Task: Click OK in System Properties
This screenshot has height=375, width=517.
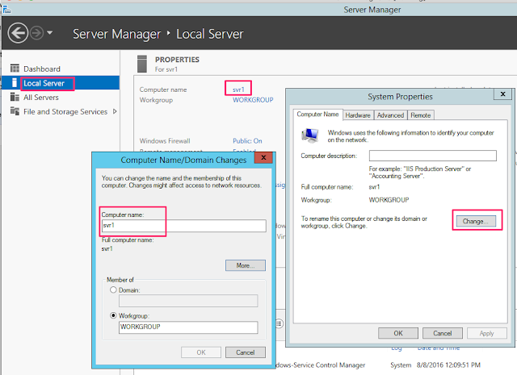Action: (x=398, y=333)
